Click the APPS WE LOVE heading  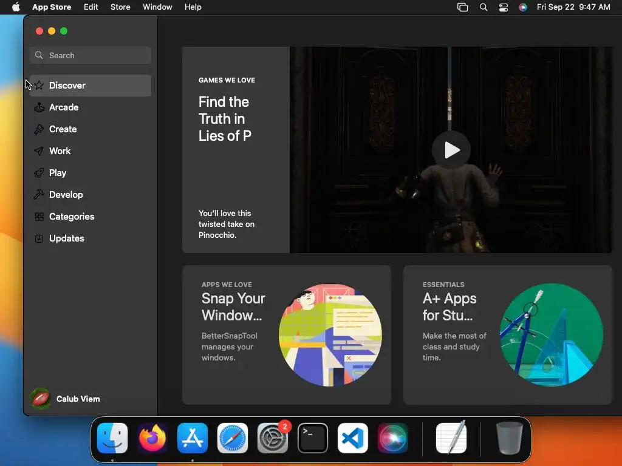(227, 285)
